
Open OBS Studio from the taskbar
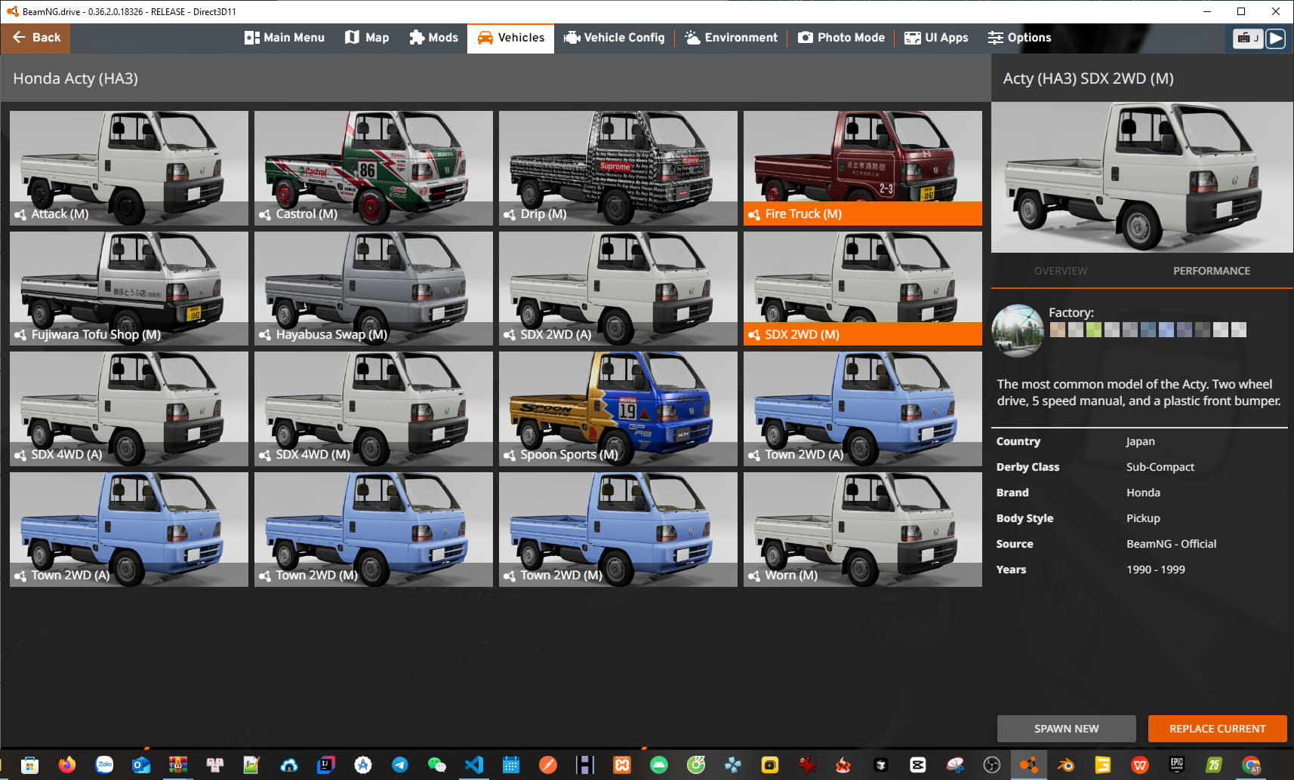click(992, 765)
